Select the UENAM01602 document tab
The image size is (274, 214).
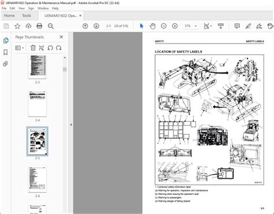point(61,16)
